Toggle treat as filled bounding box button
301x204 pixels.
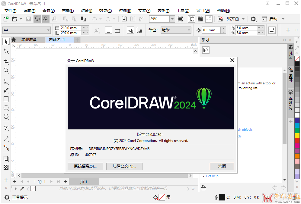click(272, 30)
